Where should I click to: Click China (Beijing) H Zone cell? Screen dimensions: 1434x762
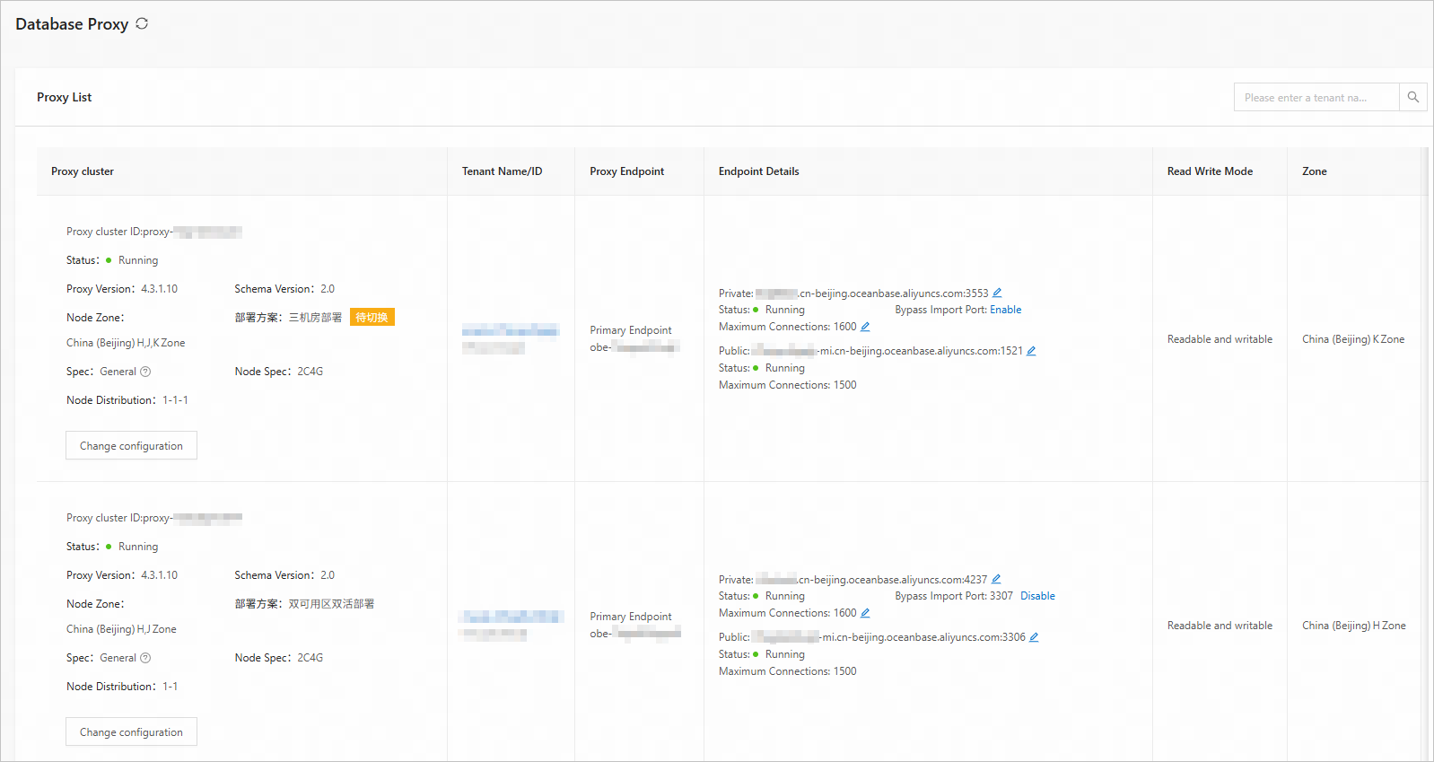1354,626
